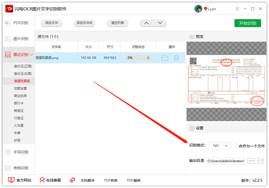Click the output directory path field
269x188 pixels.
point(226,161)
